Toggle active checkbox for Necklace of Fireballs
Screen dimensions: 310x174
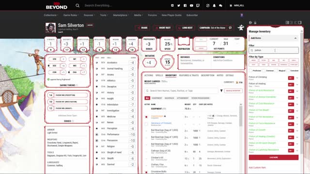[x=146, y=124]
